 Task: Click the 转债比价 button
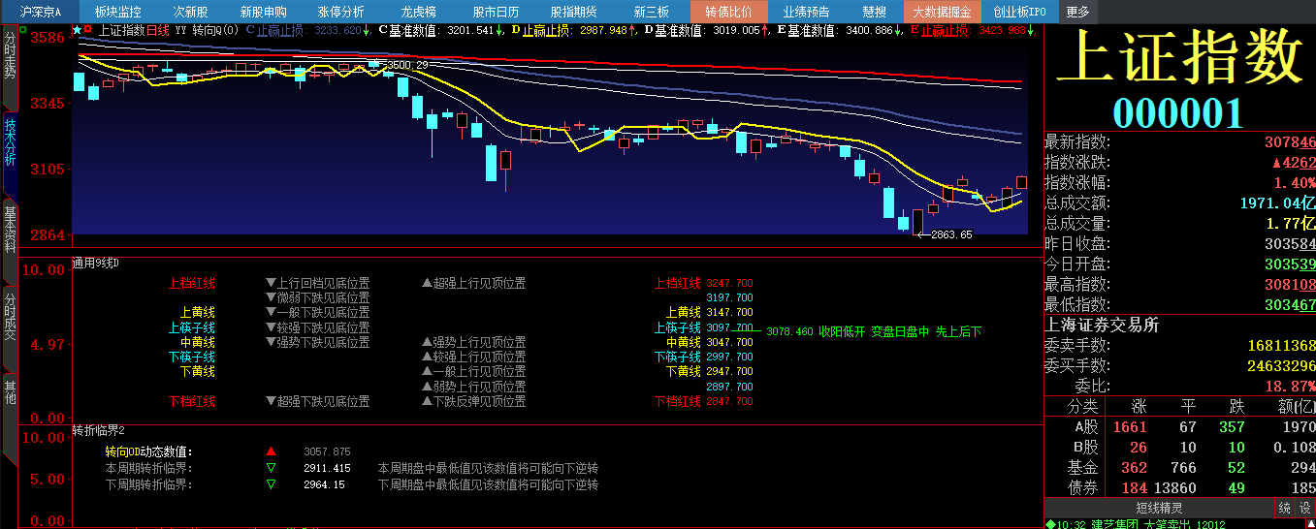pyautogui.click(x=728, y=12)
